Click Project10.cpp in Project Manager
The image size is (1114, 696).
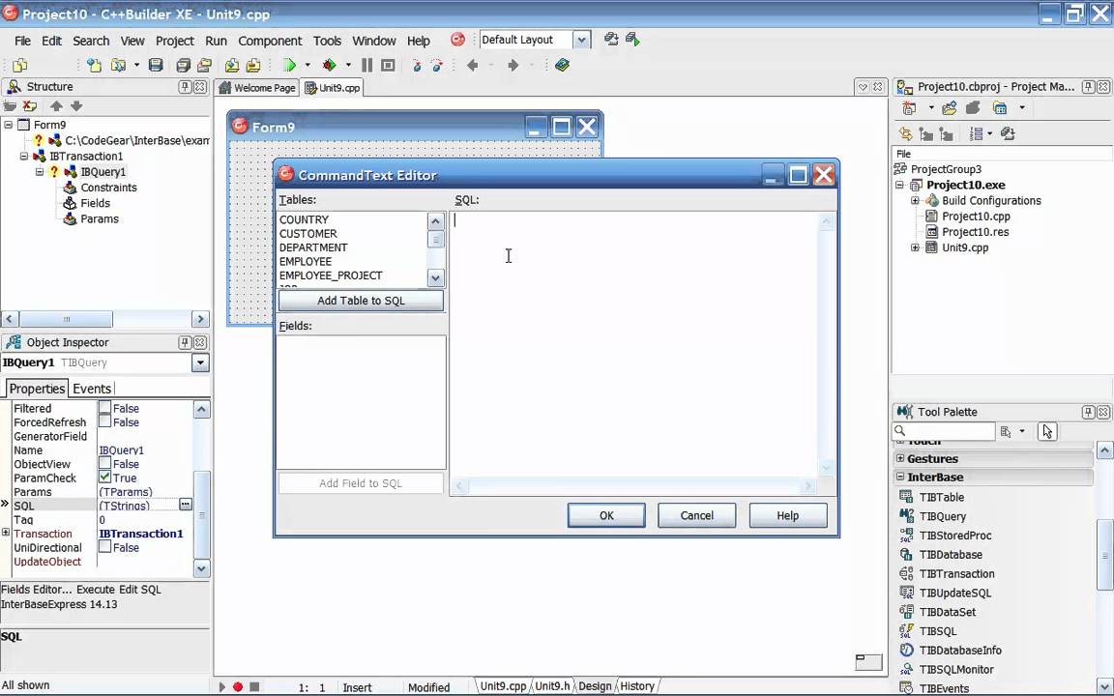click(x=976, y=217)
